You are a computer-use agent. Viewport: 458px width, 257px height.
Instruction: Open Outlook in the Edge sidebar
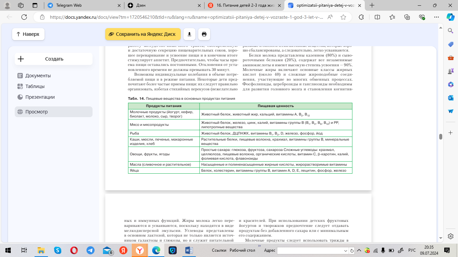(x=451, y=98)
